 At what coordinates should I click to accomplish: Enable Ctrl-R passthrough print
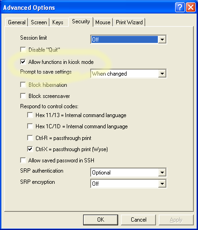click(30, 138)
